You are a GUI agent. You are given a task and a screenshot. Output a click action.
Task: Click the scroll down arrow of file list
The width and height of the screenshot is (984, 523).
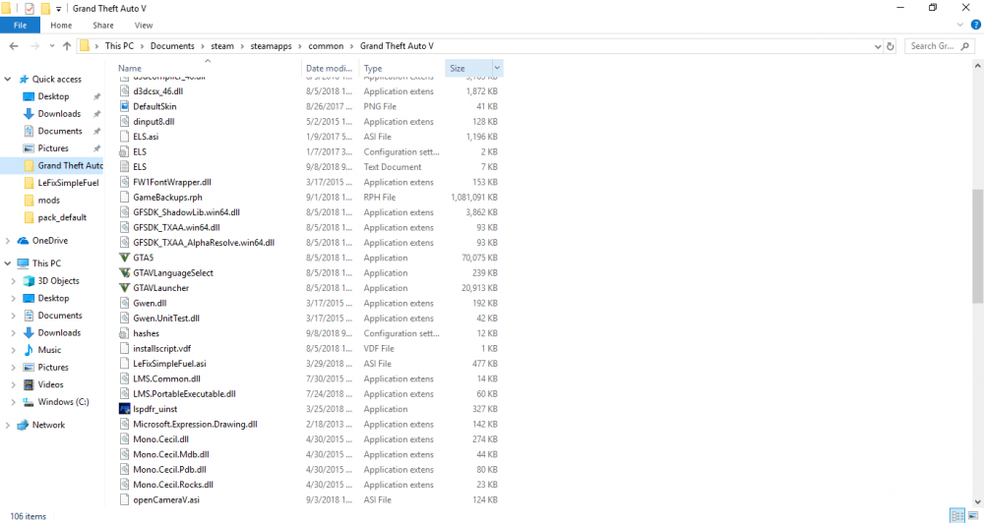(x=978, y=501)
